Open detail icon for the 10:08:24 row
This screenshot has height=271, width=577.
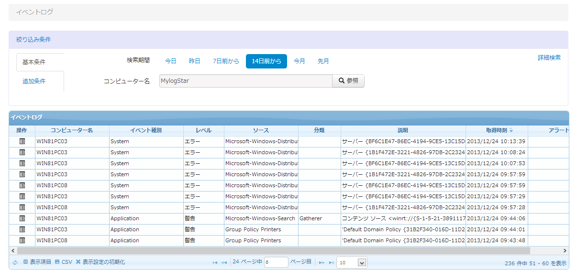pyautogui.click(x=22, y=152)
